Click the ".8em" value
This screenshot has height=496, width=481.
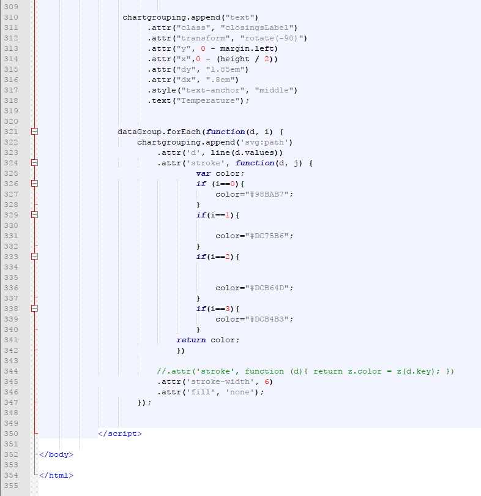click(x=220, y=80)
